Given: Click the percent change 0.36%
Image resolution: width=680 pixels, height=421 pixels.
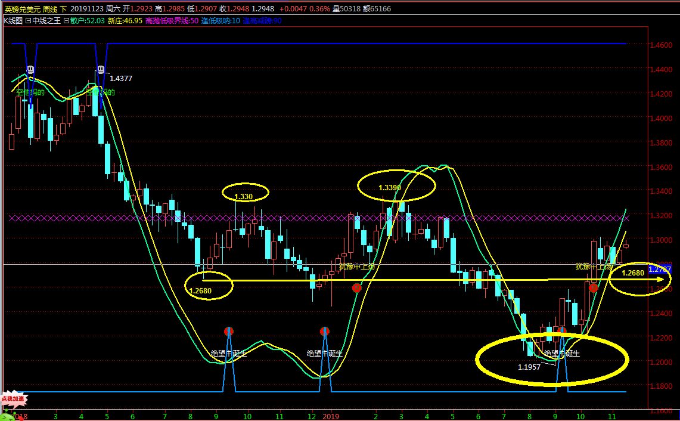Looking at the screenshot, I should click(319, 9).
